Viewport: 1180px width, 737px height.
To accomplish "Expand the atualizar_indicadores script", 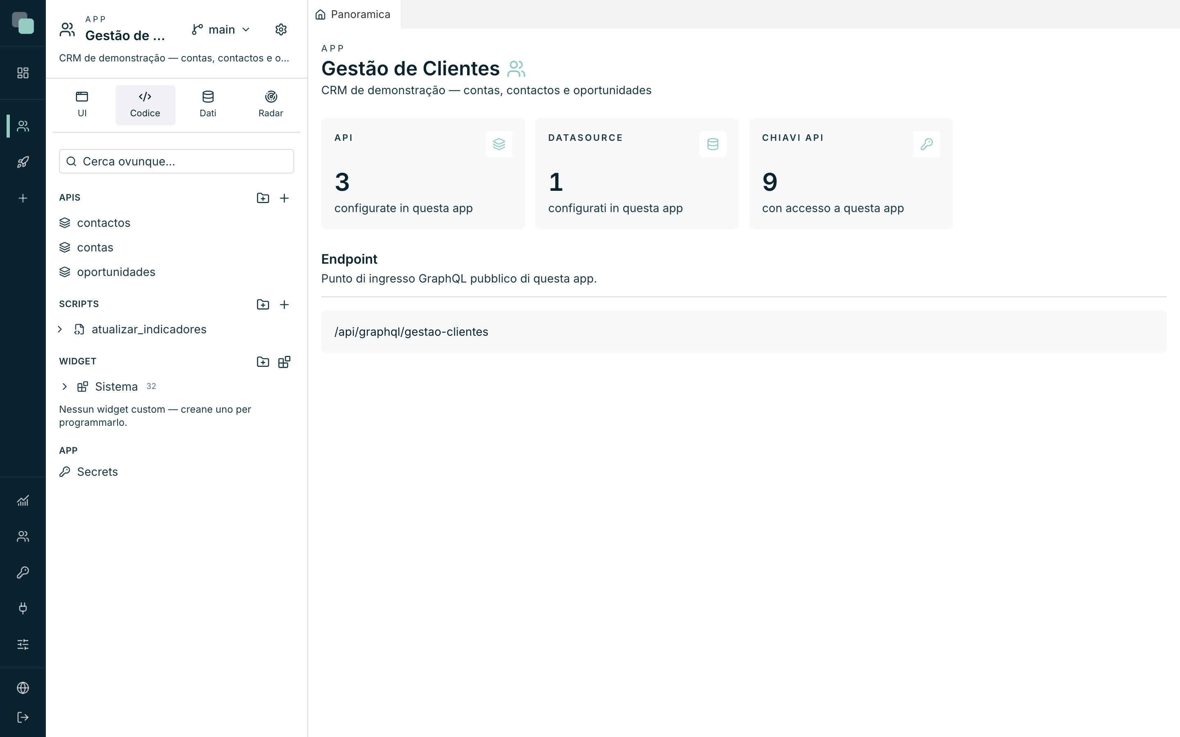I will click(60, 330).
